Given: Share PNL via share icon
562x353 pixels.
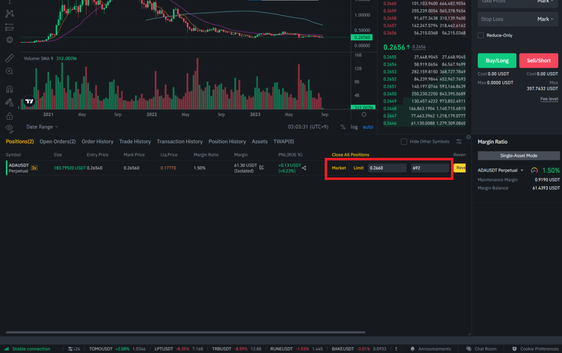Looking at the screenshot, I should tap(304, 168).
